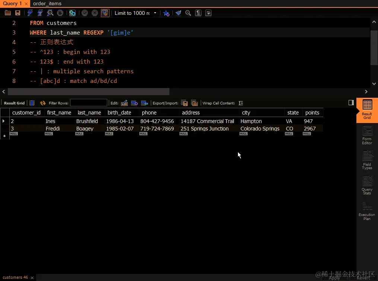Open find panel with magnifier icon
Viewport: 378px width, 281px height.
[188, 13]
